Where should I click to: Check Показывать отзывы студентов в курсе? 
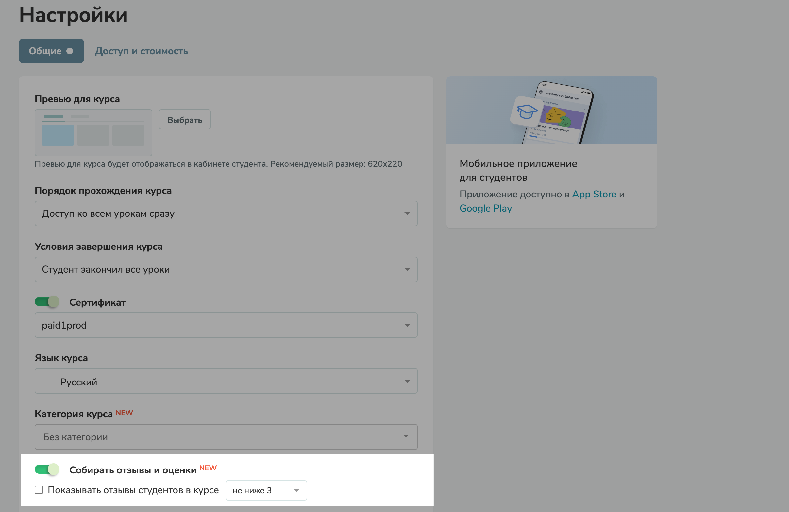(39, 490)
